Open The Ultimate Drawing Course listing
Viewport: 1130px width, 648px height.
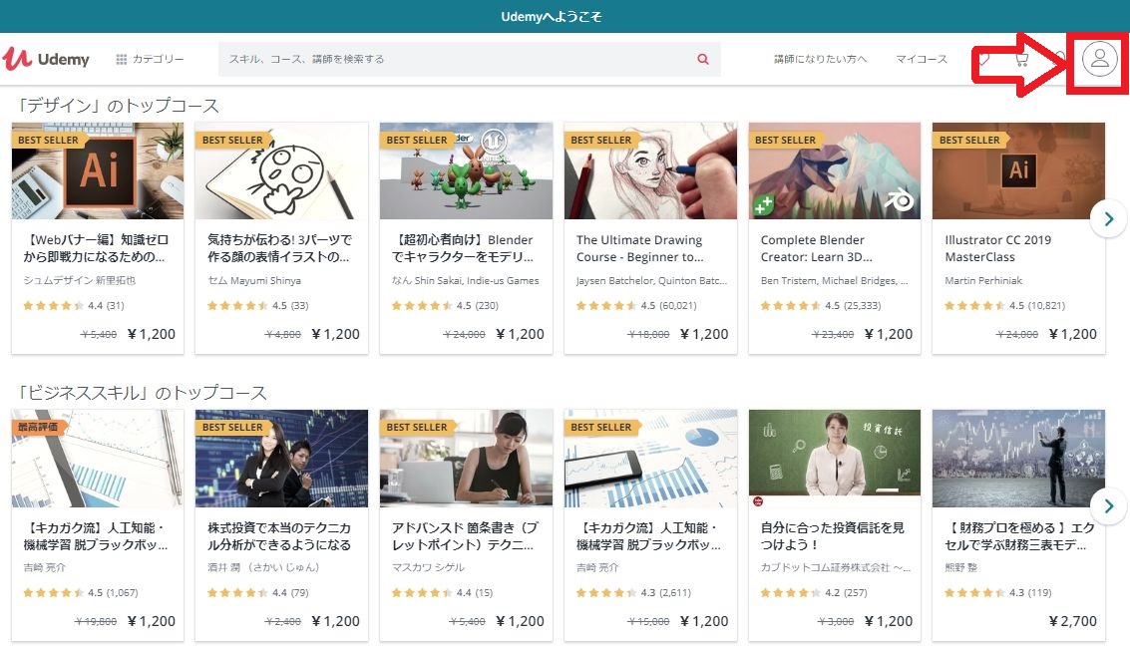(x=638, y=249)
